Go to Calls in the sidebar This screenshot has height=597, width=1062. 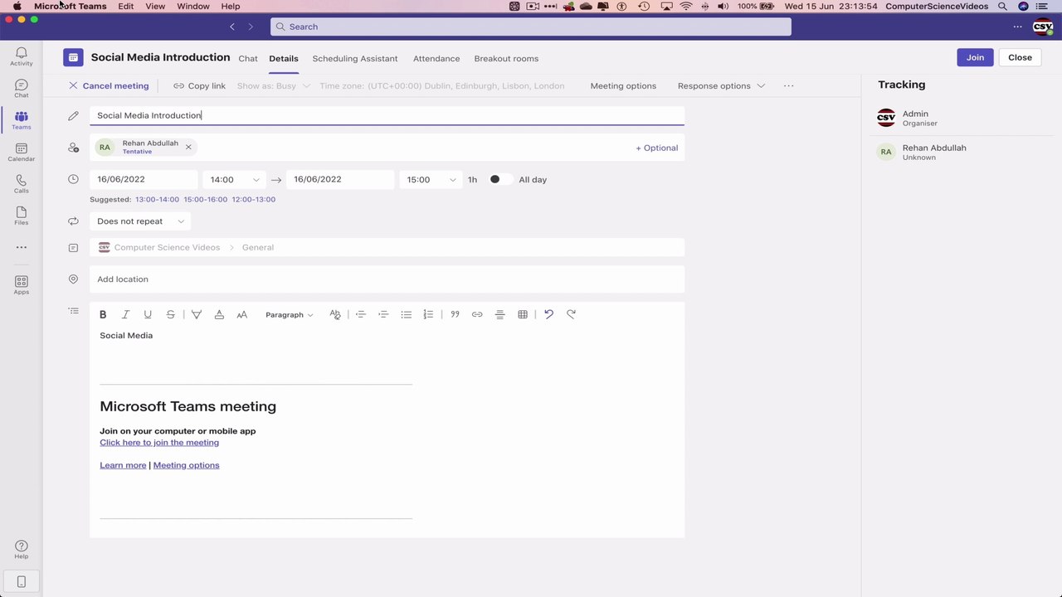pos(22,184)
